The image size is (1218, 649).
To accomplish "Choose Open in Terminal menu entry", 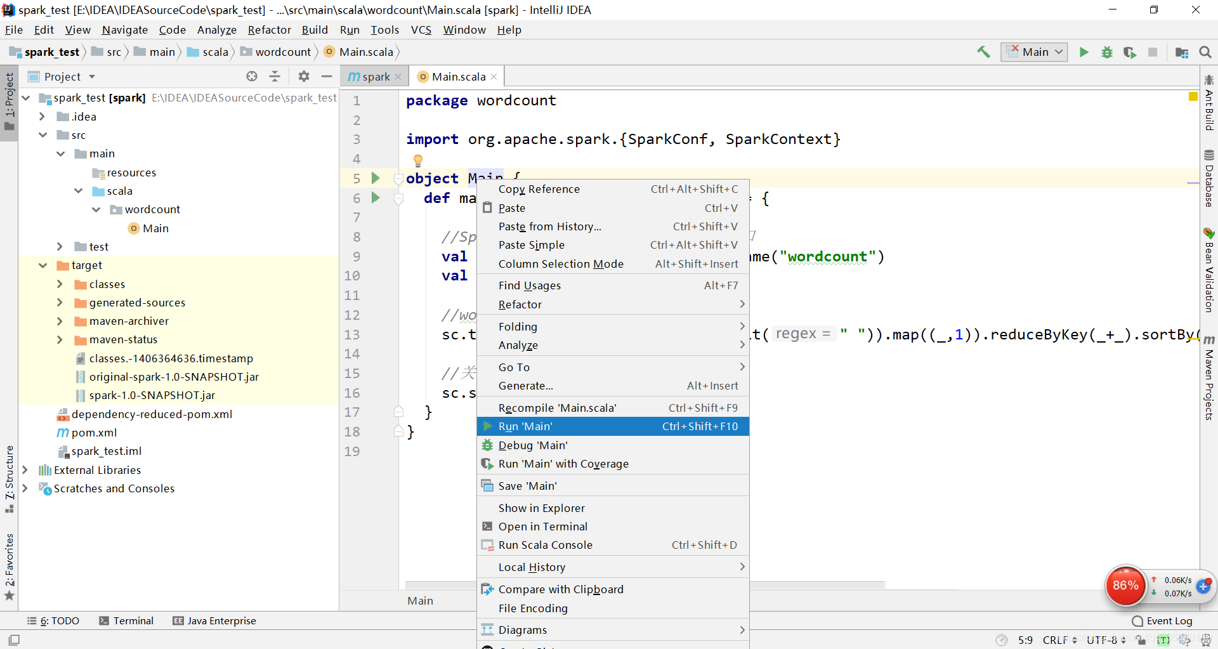I will coord(613,527).
